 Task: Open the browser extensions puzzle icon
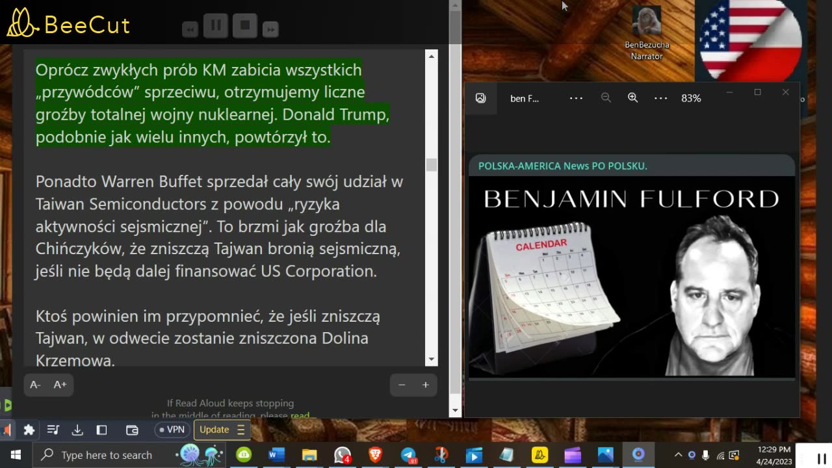click(29, 430)
